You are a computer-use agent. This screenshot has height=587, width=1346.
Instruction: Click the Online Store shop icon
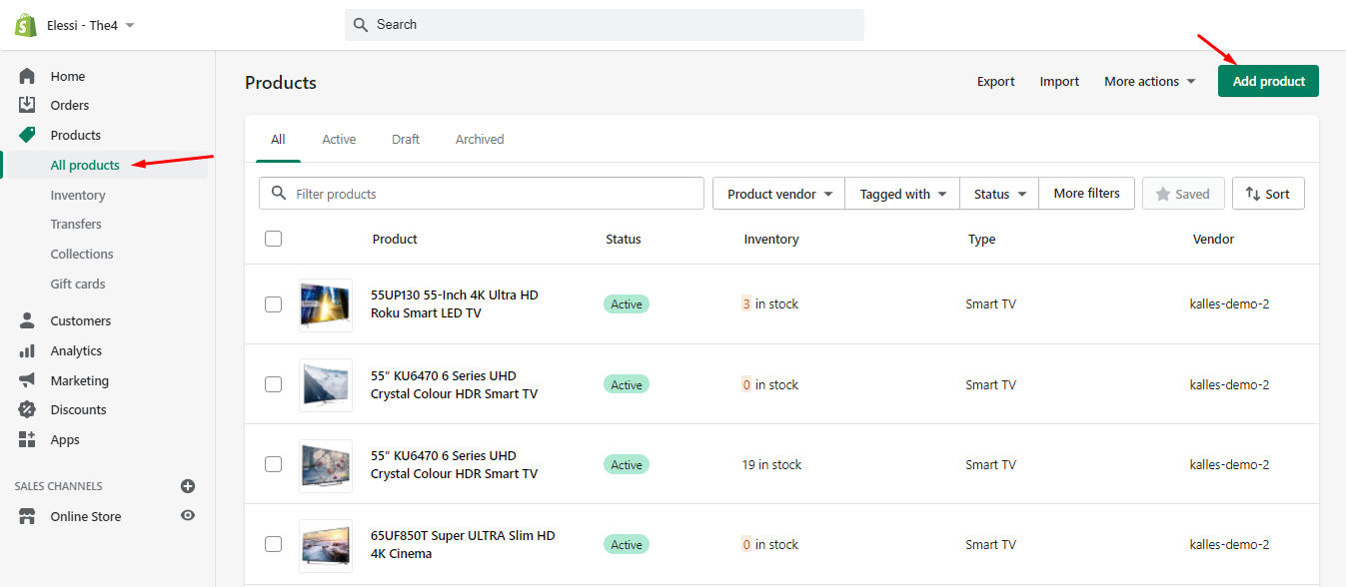pos(27,516)
